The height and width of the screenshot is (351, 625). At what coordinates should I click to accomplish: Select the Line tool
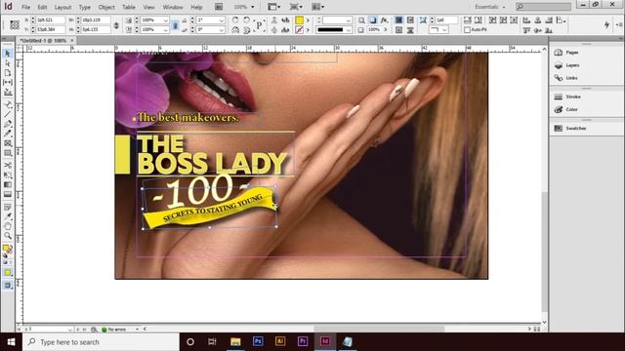8,115
